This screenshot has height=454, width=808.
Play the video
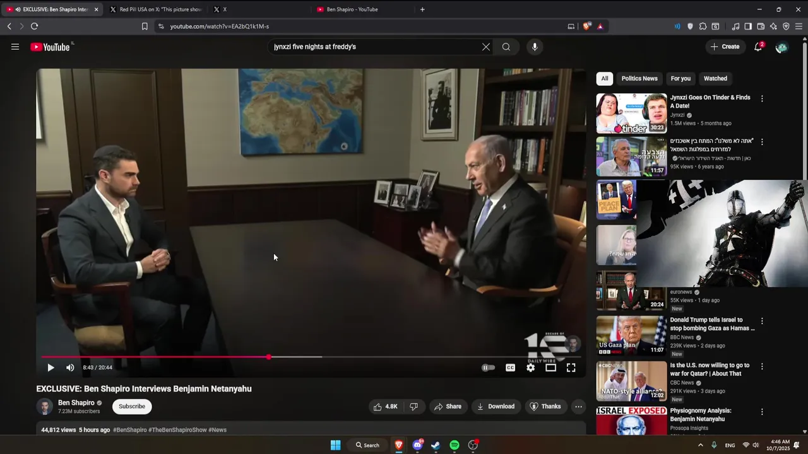click(50, 368)
